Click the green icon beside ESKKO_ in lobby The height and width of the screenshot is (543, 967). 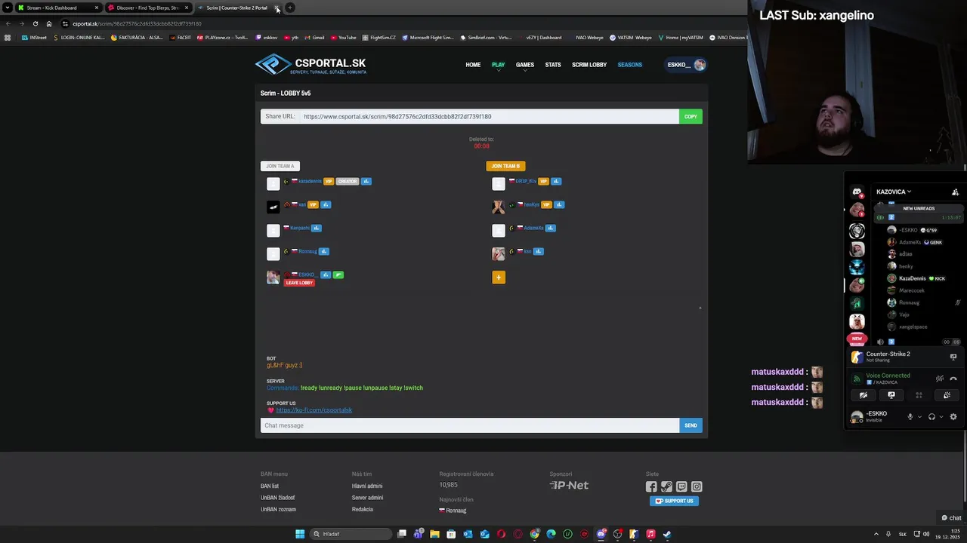pyautogui.click(x=338, y=275)
